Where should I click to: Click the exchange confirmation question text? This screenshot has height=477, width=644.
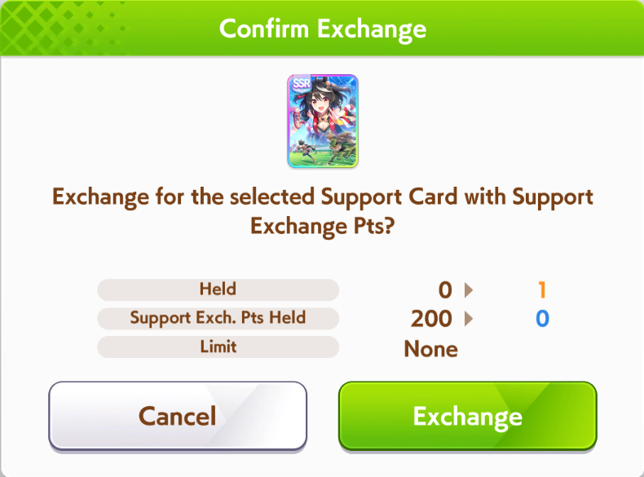(323, 211)
